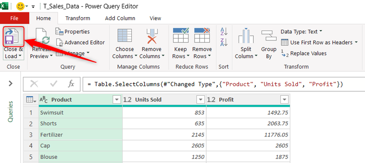365x163 pixels.
Task: Click the ABC data type icon for Product
Action: click(44, 100)
